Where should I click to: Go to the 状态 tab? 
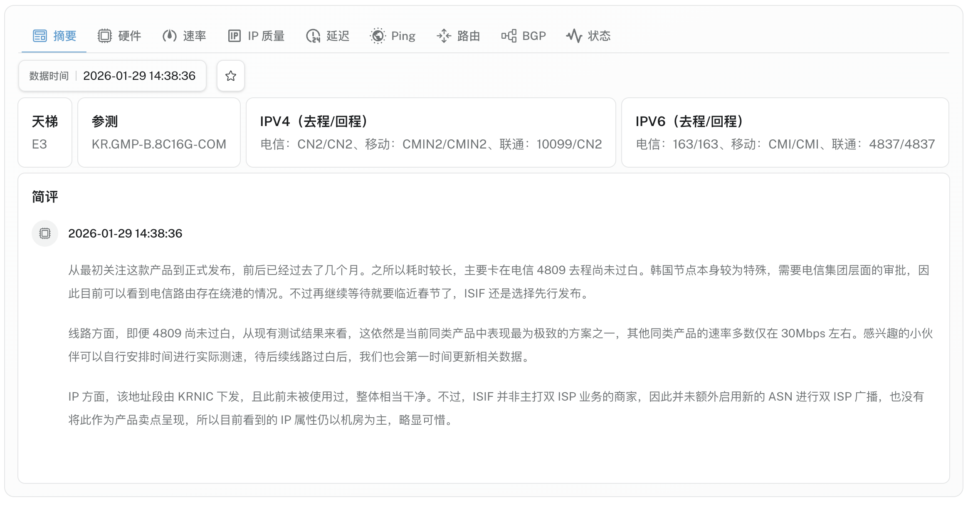(x=599, y=36)
